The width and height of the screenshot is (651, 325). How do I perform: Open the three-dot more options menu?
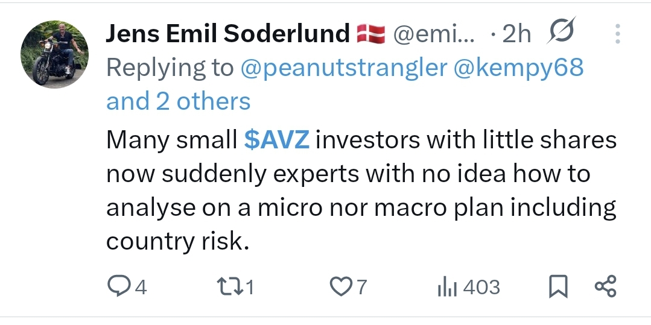coord(617,34)
